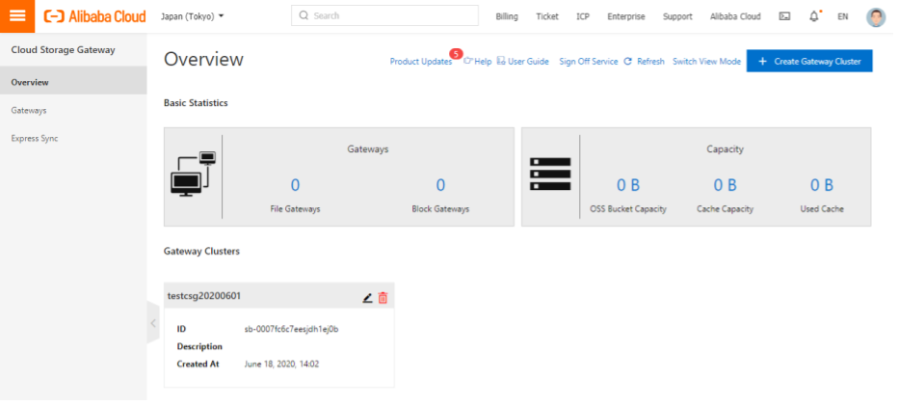Open the ICP menu

[x=582, y=16]
